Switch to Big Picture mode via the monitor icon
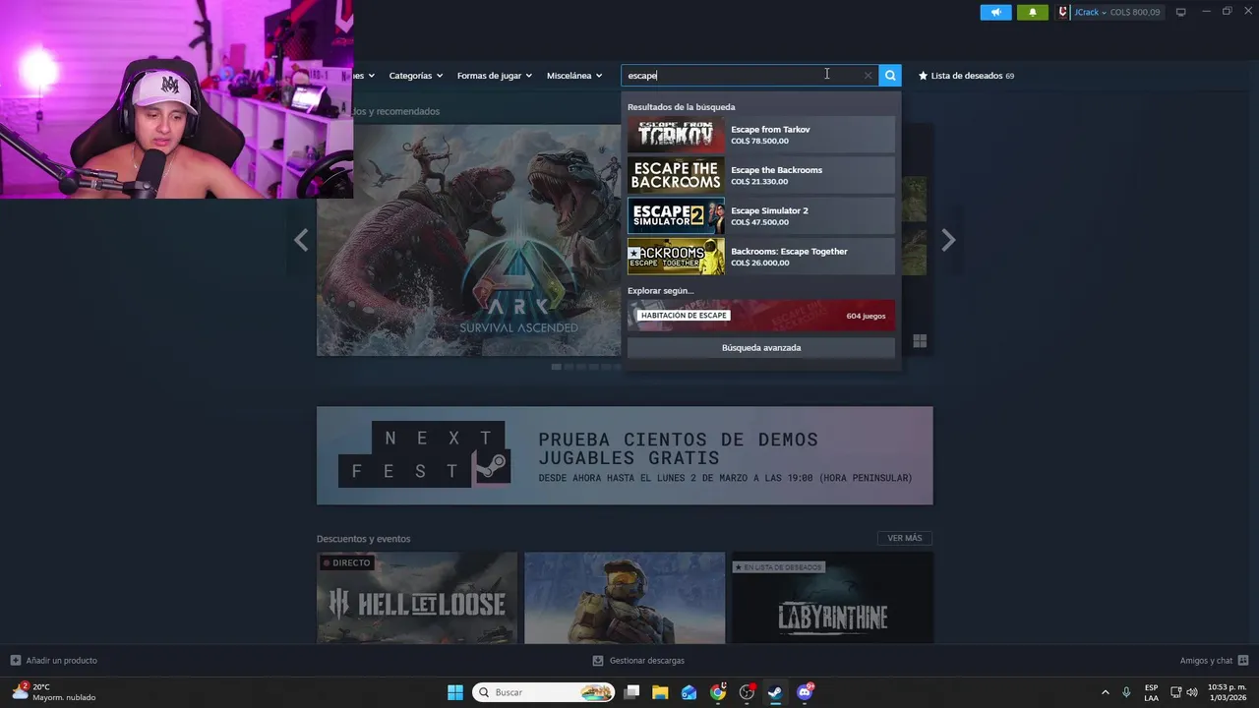The height and width of the screenshot is (708, 1259). pos(1181,12)
